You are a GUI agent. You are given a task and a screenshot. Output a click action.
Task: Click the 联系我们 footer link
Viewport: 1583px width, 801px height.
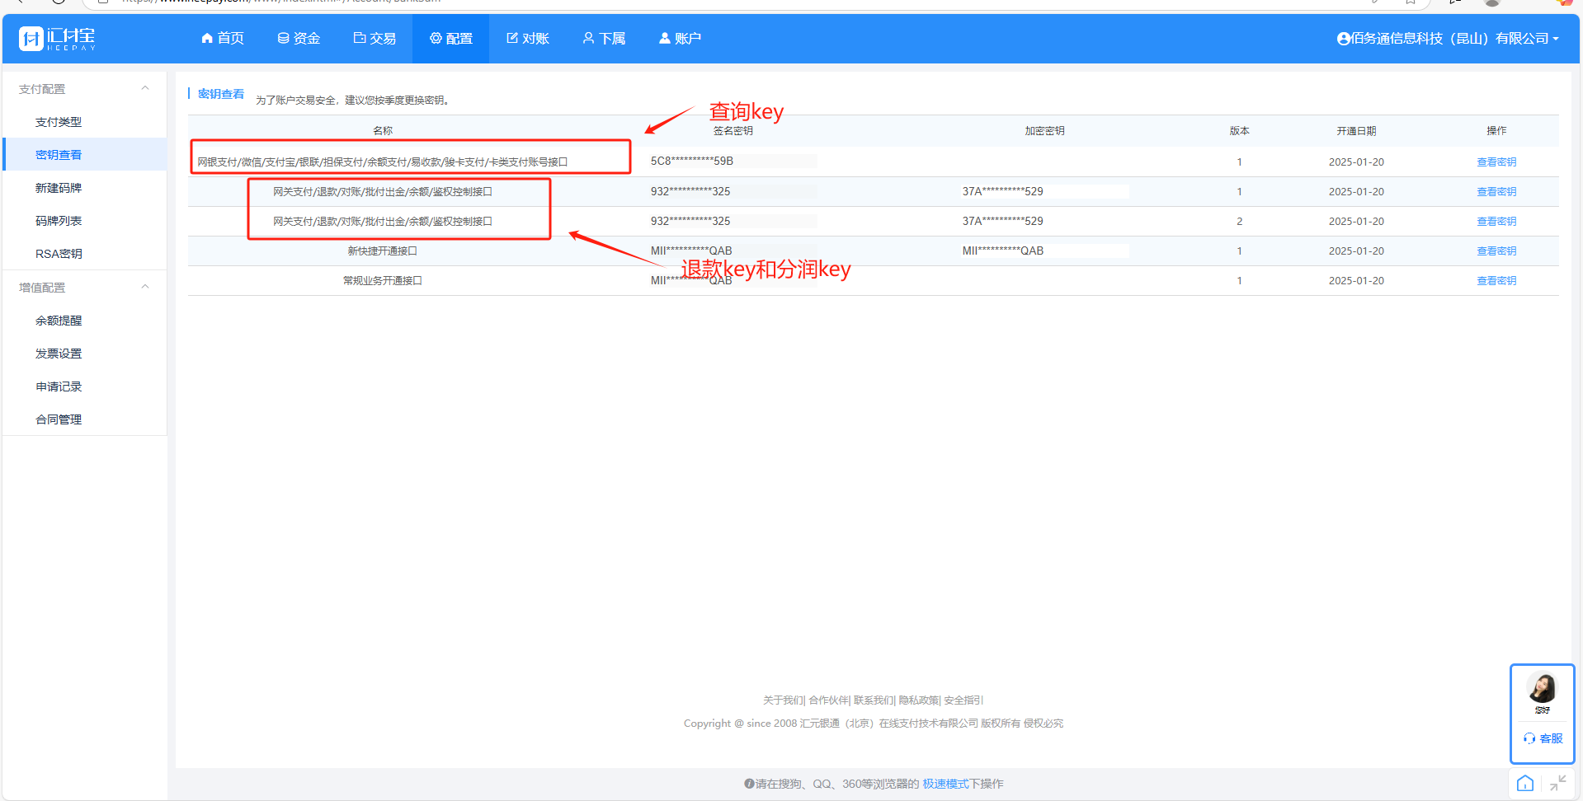click(874, 700)
